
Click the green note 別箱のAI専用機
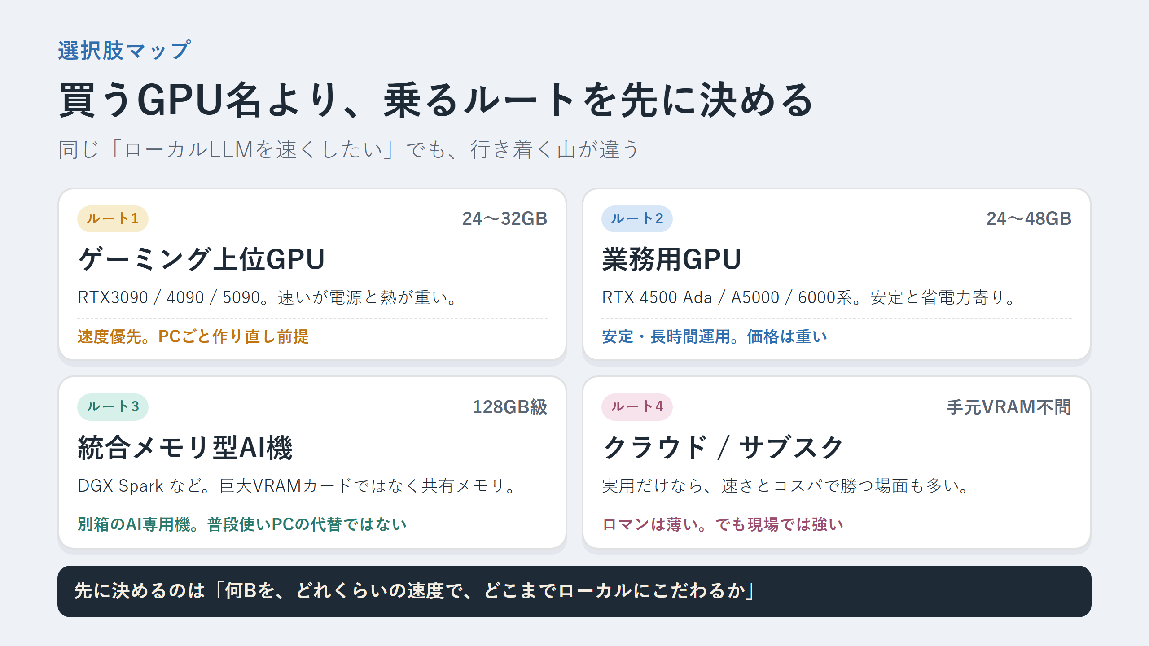(242, 524)
